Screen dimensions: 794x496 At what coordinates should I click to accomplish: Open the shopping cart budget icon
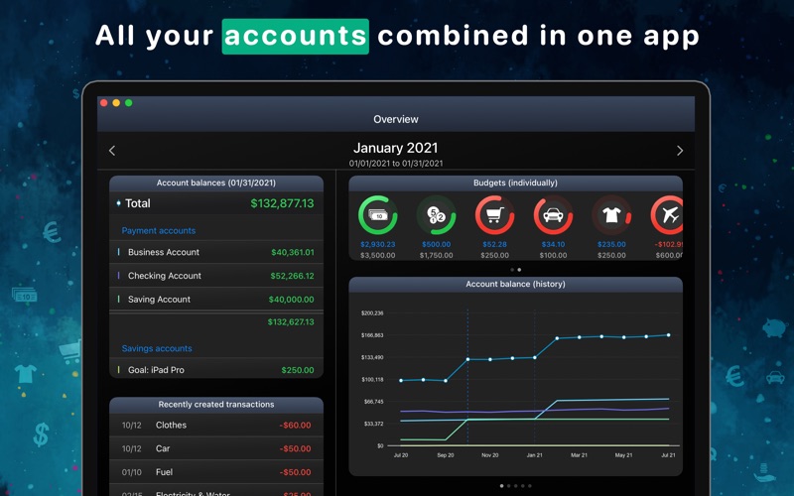[x=494, y=215]
